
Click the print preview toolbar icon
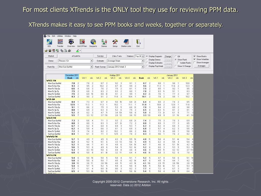click(x=66, y=51)
